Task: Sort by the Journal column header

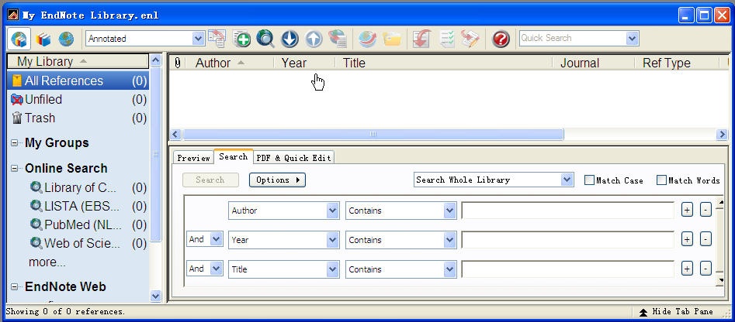Action: [x=594, y=63]
